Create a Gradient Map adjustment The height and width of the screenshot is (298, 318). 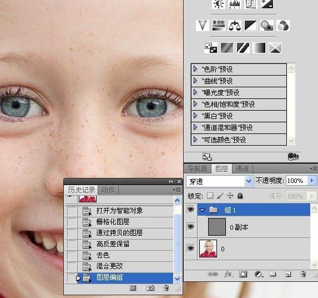(x=259, y=48)
